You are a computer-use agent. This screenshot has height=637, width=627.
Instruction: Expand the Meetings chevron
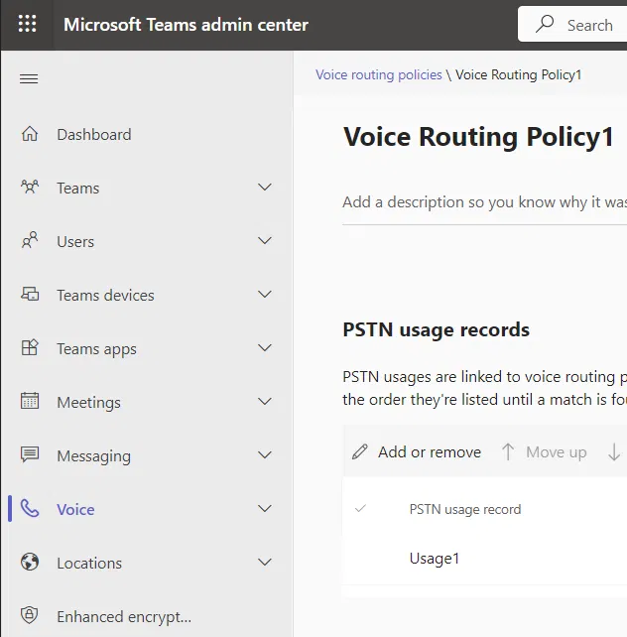pos(265,402)
